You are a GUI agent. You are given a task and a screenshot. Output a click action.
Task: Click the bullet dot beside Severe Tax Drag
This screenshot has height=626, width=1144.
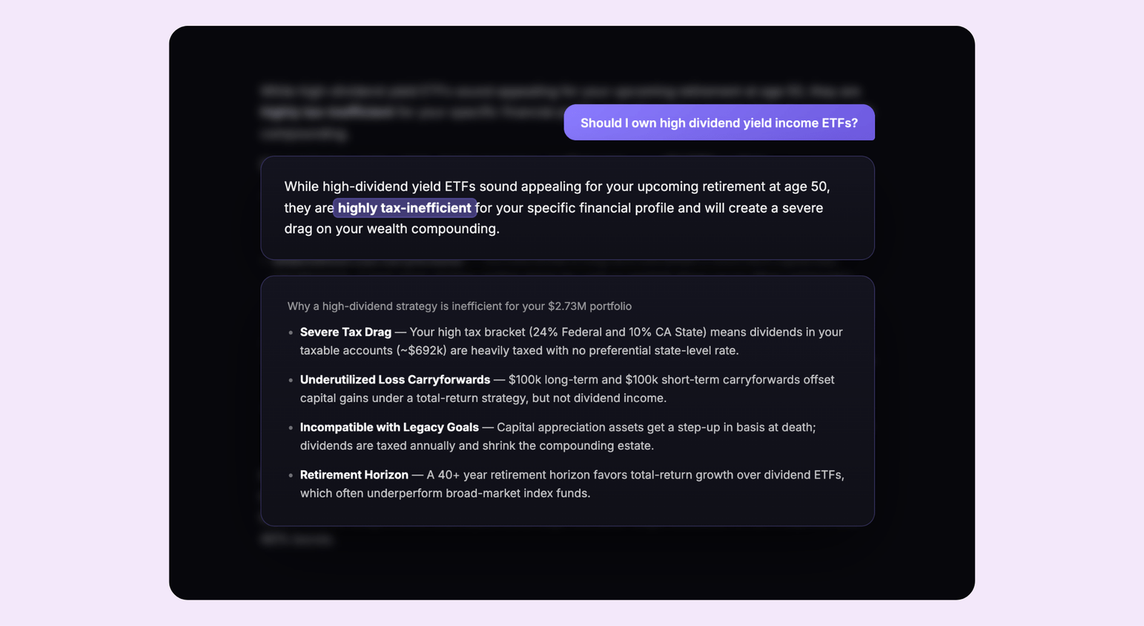point(290,332)
